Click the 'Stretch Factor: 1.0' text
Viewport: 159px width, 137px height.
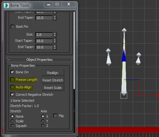24,106
